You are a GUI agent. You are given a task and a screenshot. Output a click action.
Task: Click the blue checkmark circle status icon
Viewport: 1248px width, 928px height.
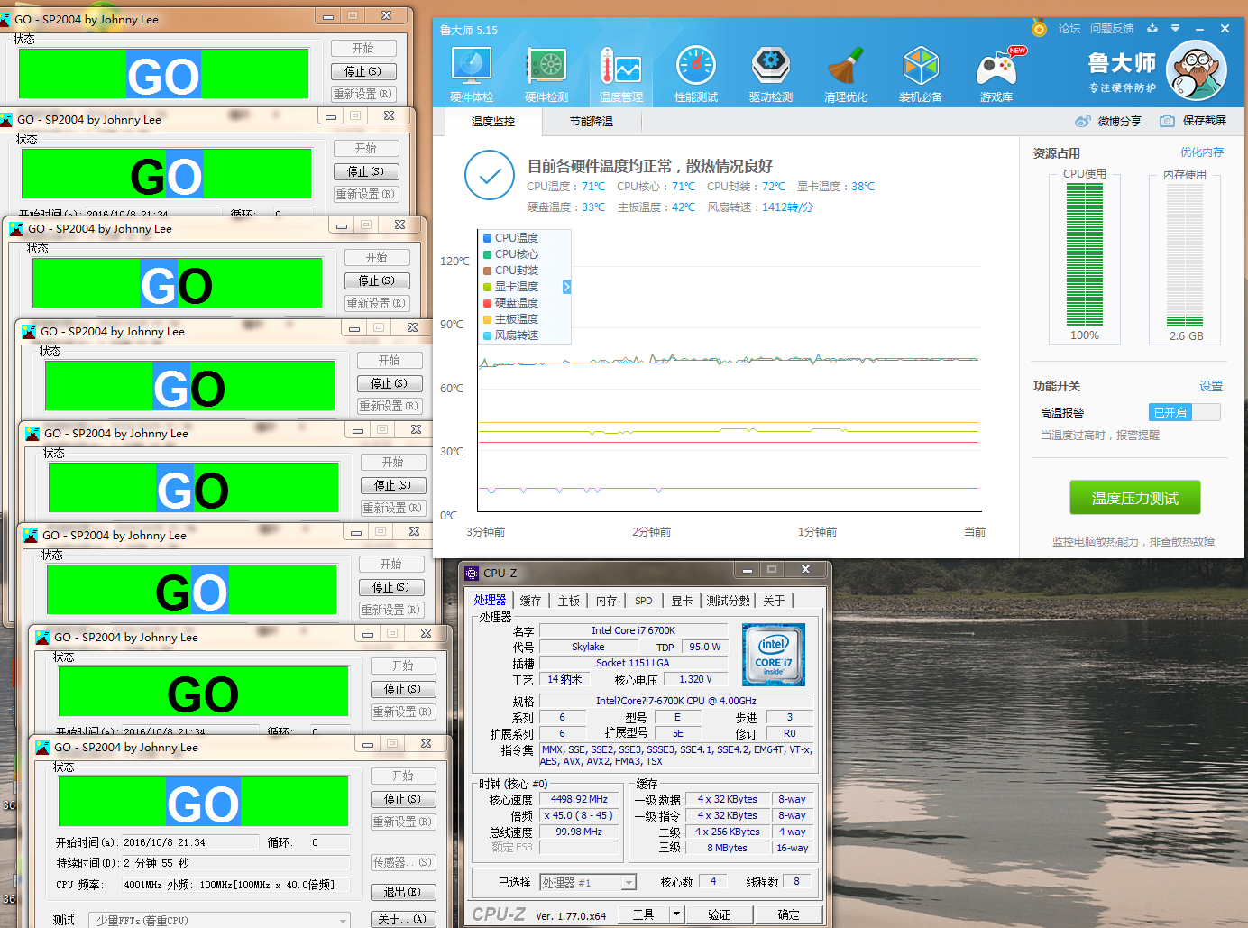[x=490, y=175]
